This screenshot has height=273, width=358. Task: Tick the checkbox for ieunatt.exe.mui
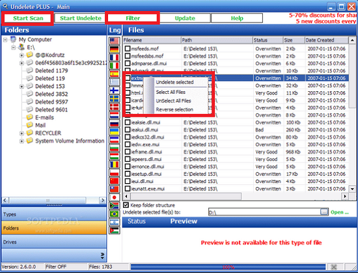128,189
